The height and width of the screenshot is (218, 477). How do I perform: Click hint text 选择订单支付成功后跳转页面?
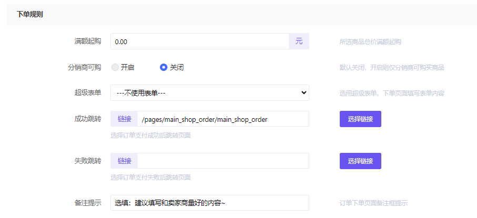(x=150, y=136)
